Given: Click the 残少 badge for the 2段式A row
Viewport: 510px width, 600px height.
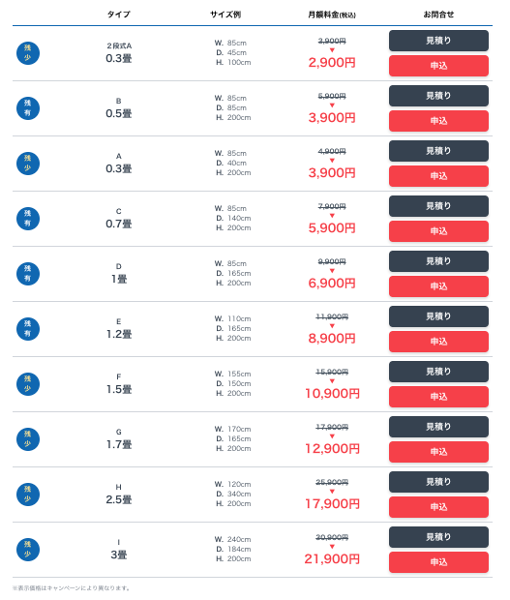Looking at the screenshot, I should pos(28,53).
